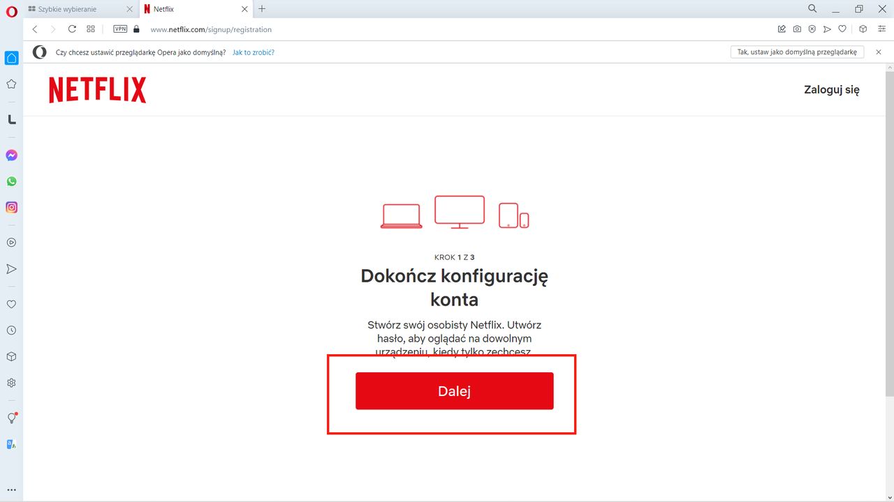This screenshot has height=502, width=894.
Task: Open the tab tiling grid menu
Action: tap(91, 29)
